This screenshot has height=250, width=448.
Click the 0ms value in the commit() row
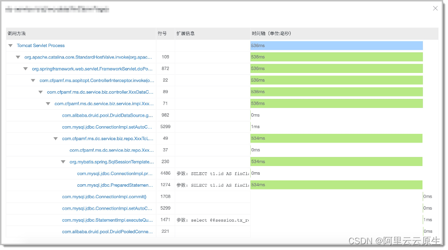point(428,196)
